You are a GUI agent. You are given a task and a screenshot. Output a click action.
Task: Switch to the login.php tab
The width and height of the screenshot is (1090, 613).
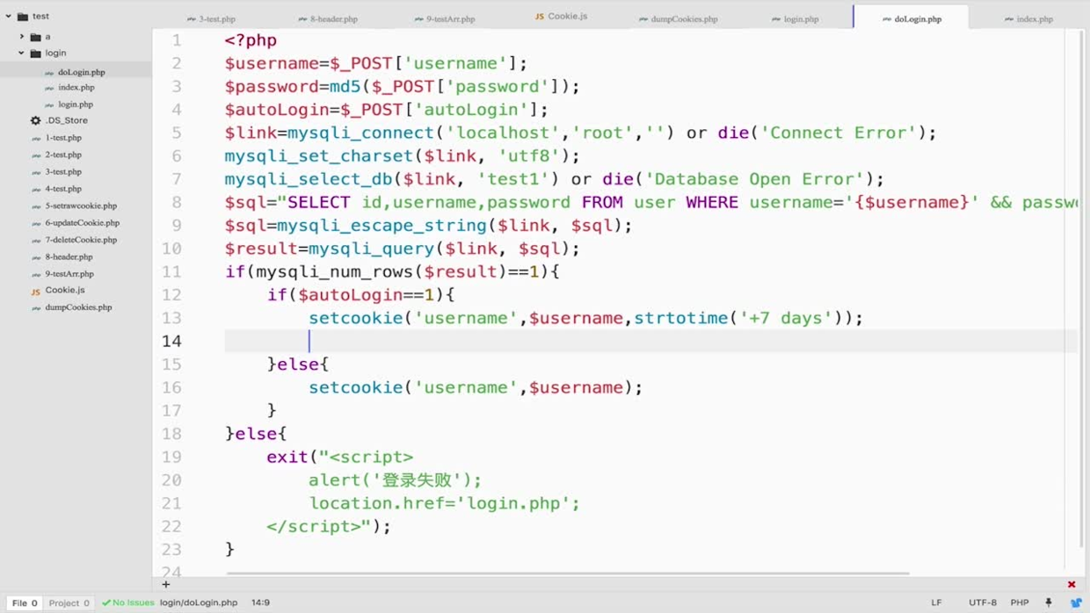tap(794, 18)
